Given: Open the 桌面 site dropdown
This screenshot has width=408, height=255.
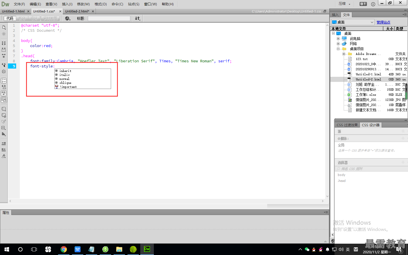Looking at the screenshot, I should pos(353,22).
